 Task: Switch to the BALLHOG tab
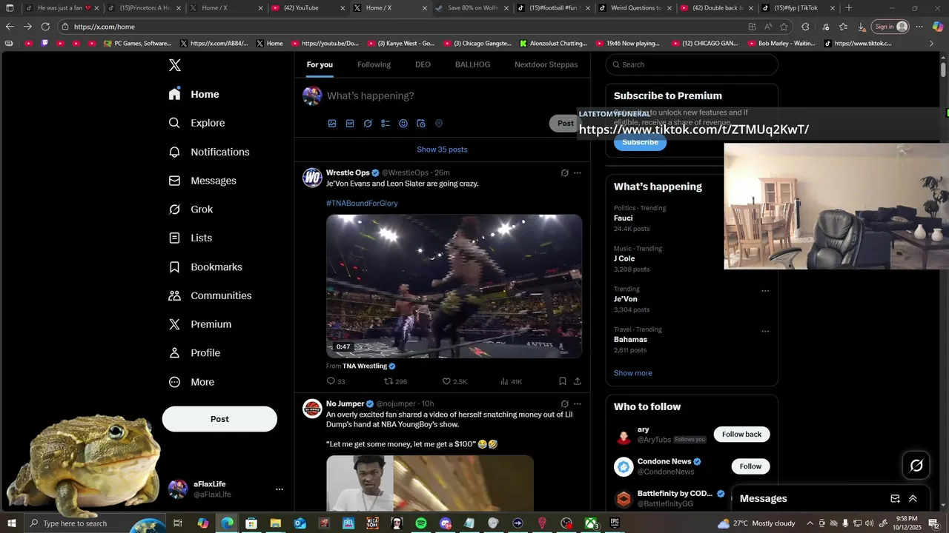(472, 64)
